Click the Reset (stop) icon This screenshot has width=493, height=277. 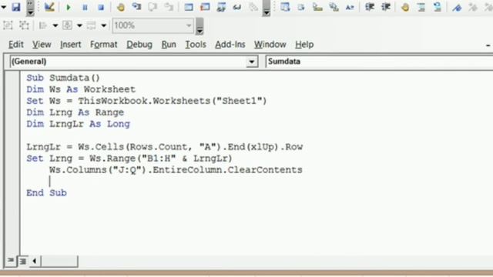[101, 7]
